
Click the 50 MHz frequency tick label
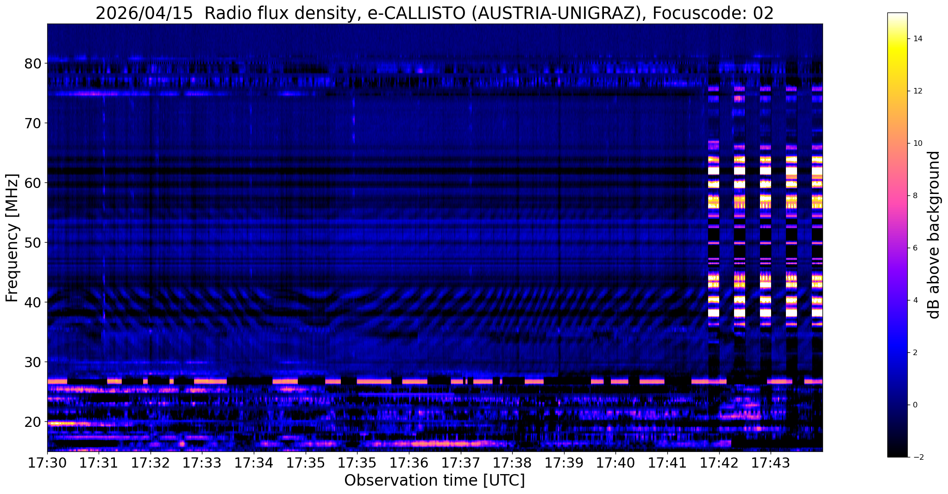[x=33, y=243]
